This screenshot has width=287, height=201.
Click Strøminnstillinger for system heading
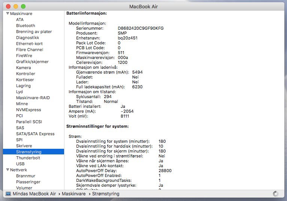(97, 126)
